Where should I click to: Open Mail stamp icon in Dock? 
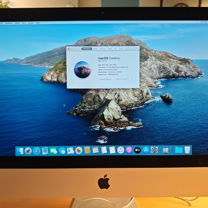point(45,151)
